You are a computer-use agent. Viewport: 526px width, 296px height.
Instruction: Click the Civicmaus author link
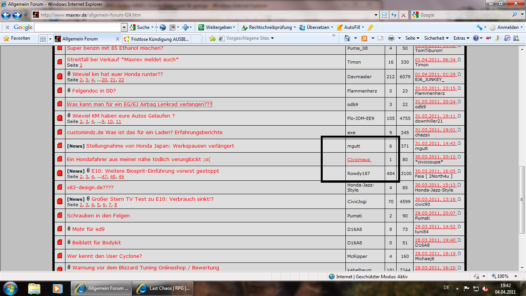tap(358, 160)
